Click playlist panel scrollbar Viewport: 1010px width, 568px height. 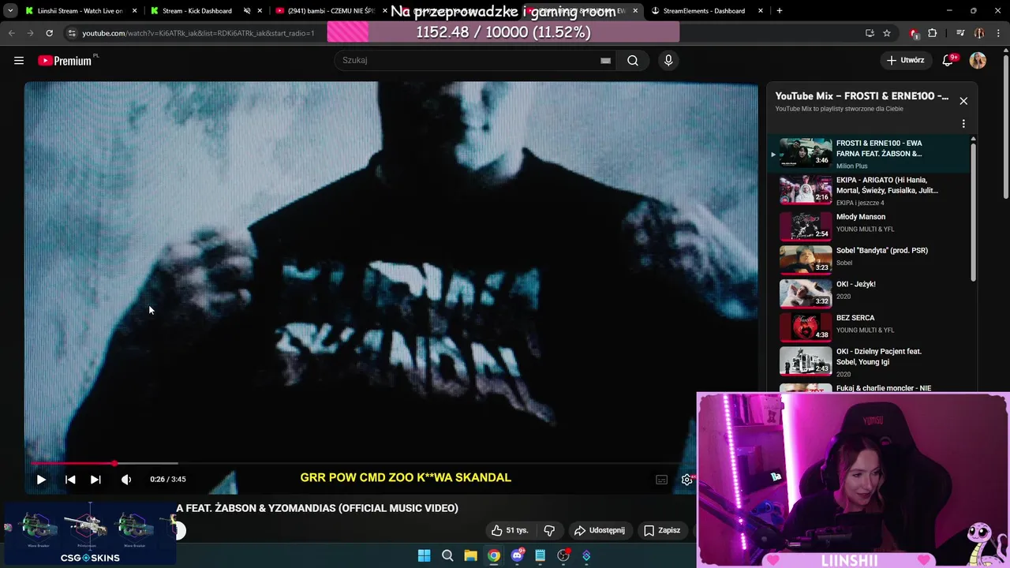[973, 211]
